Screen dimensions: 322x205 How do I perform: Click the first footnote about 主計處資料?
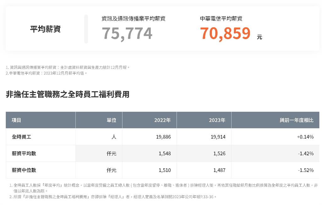pos(68,67)
